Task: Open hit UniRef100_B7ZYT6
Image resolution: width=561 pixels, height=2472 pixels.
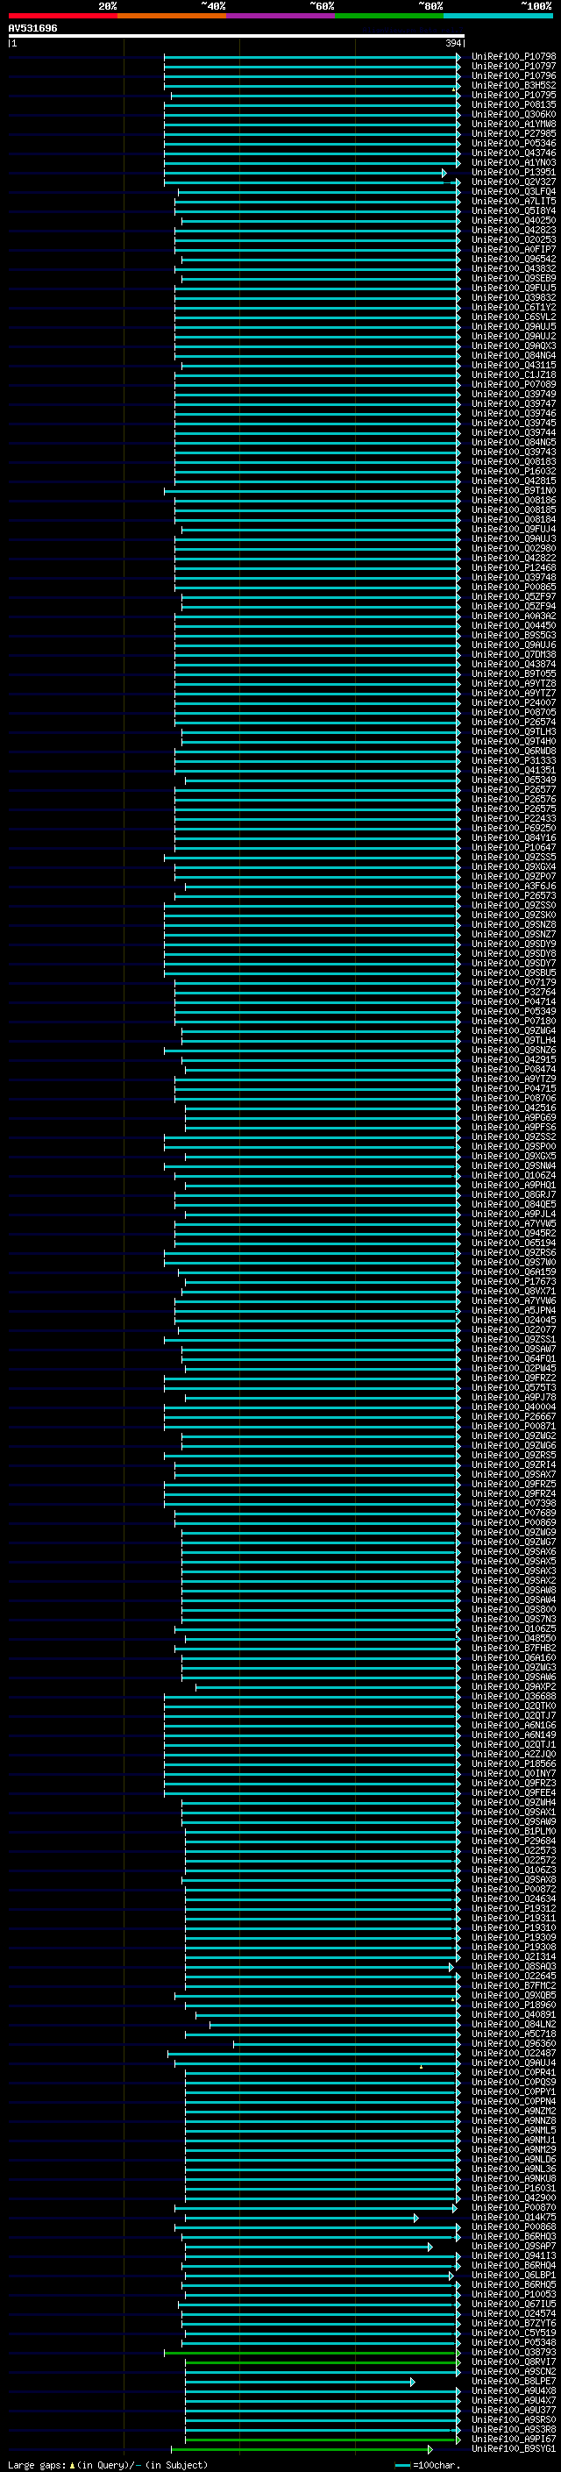Action: click(513, 2323)
